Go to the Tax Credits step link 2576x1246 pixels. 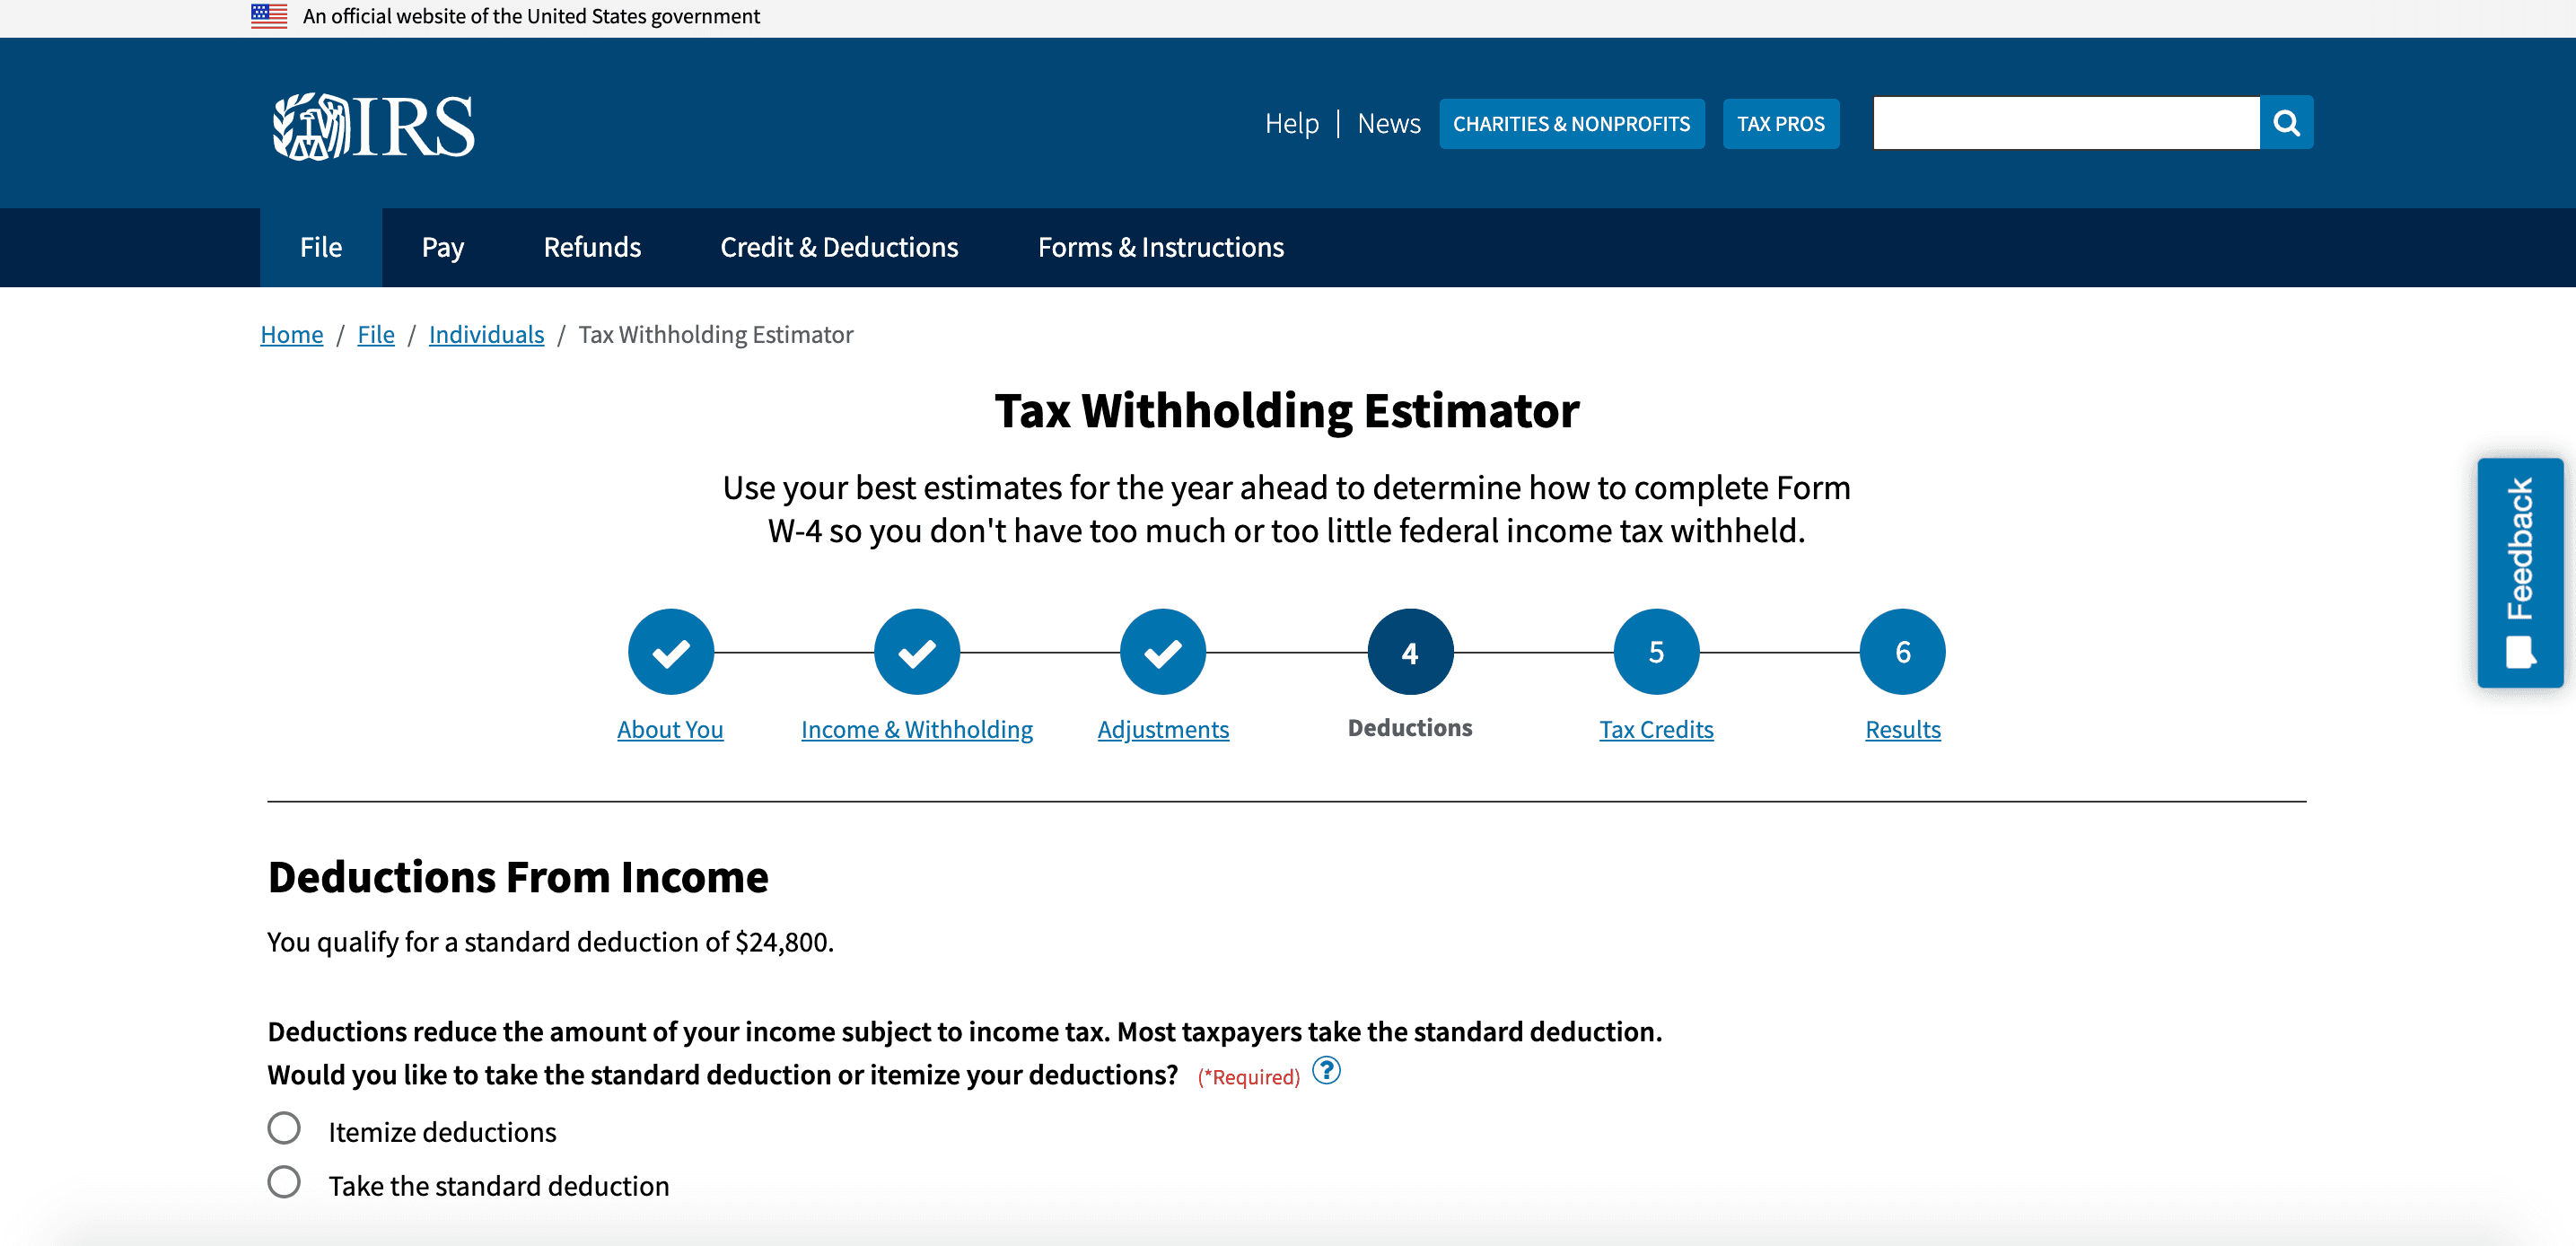(1655, 729)
